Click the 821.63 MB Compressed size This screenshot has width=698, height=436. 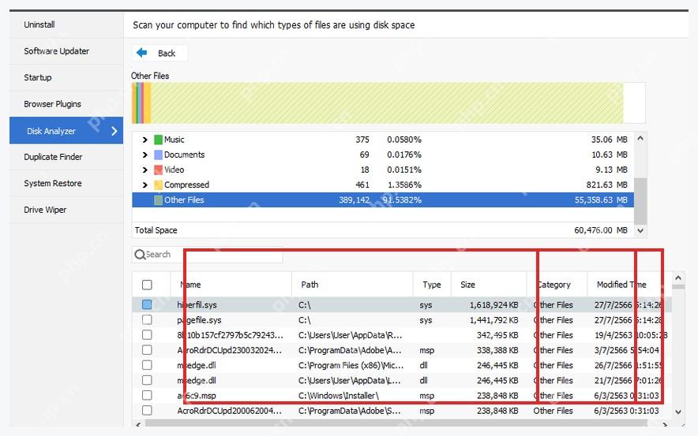point(606,185)
